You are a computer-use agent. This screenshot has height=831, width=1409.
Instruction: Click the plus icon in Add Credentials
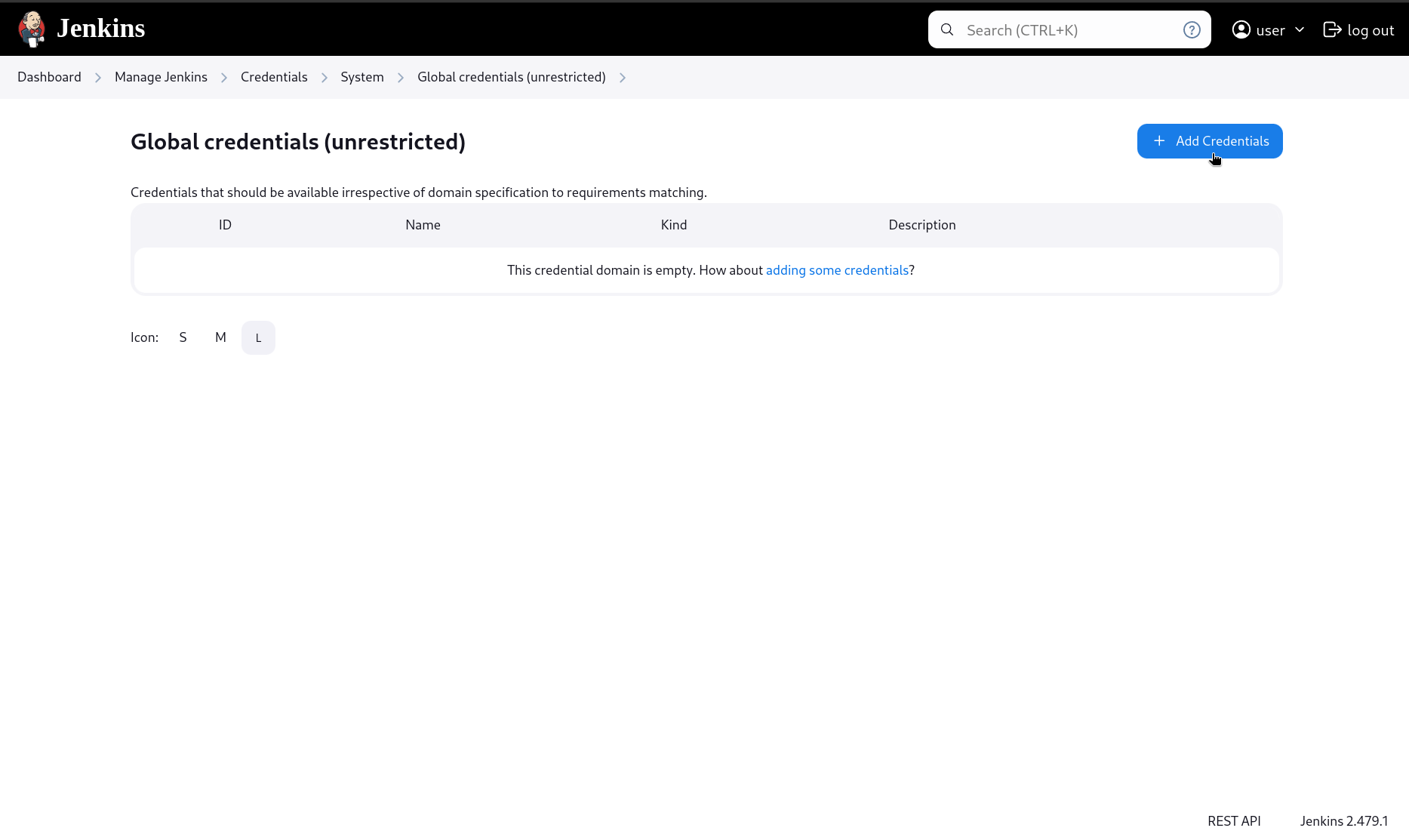pyautogui.click(x=1159, y=141)
